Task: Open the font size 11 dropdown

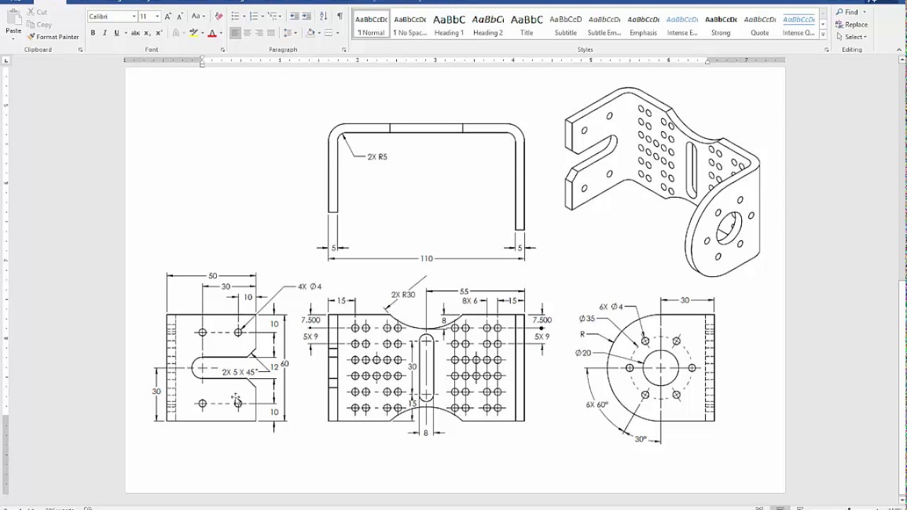Action: click(x=157, y=16)
